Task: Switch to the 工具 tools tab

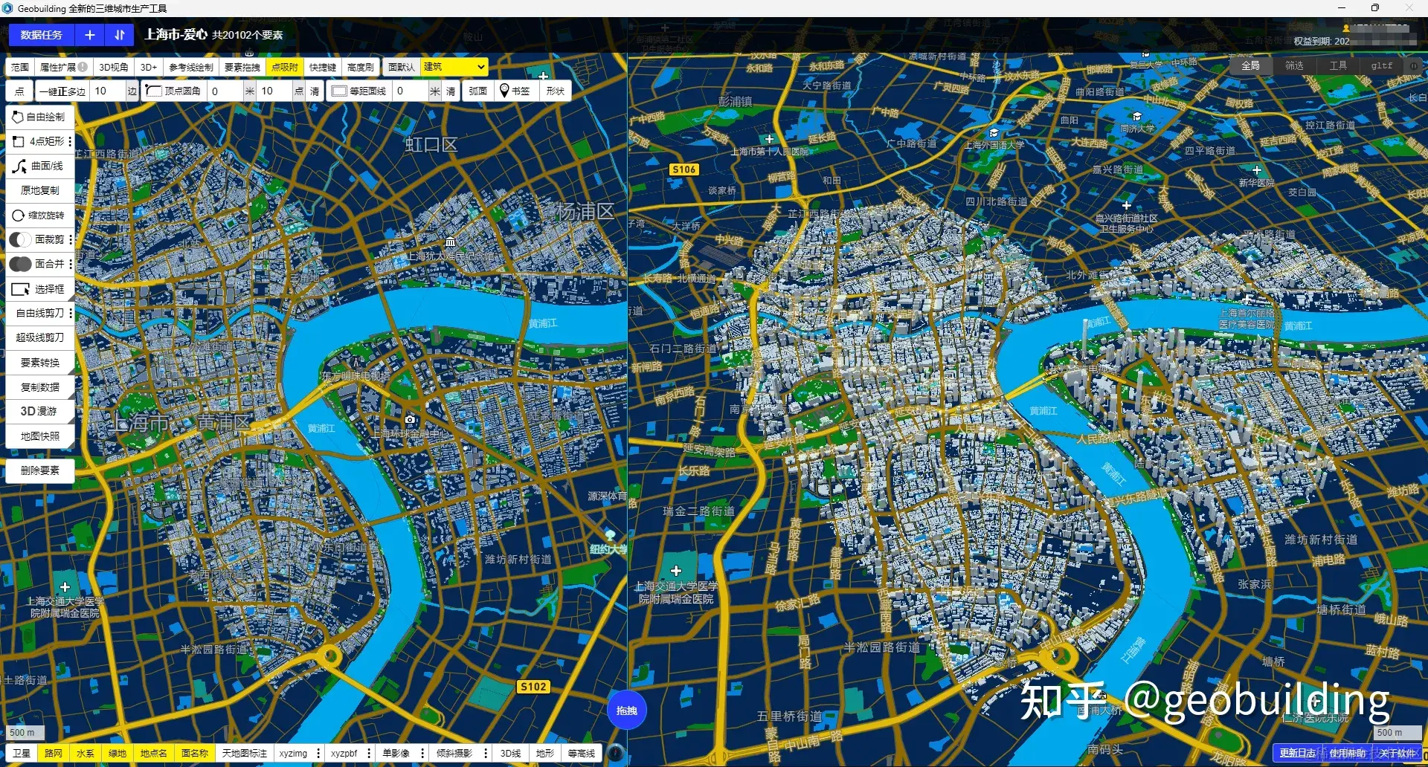Action: [1338, 65]
